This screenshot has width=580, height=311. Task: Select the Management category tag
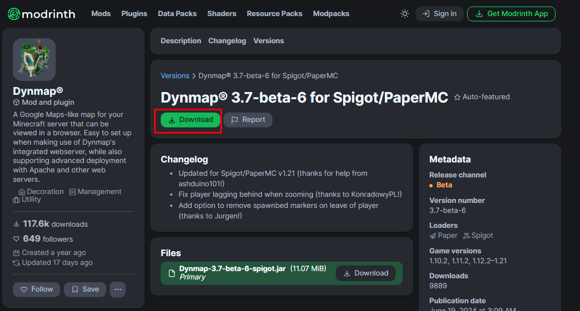pos(95,192)
